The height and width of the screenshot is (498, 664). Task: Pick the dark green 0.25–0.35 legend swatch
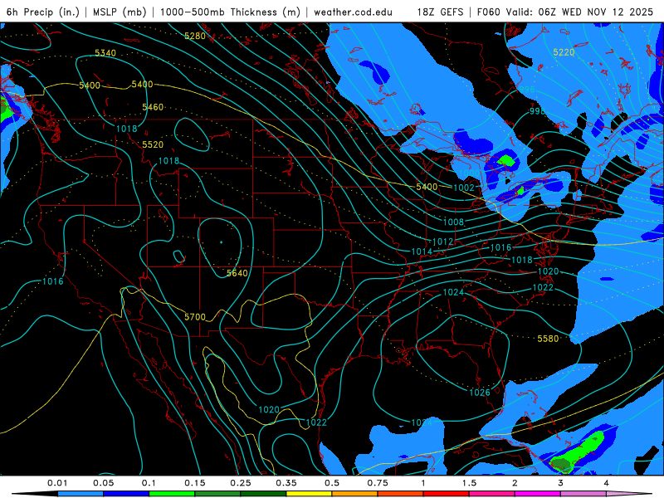(x=263, y=494)
